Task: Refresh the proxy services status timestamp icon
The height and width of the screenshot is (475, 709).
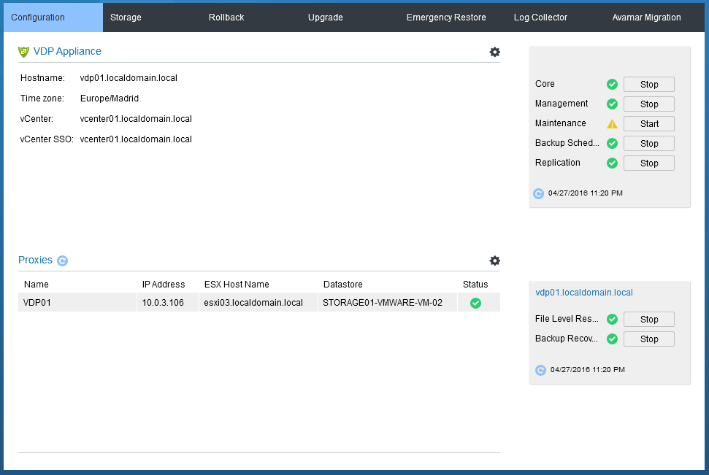Action: click(540, 370)
